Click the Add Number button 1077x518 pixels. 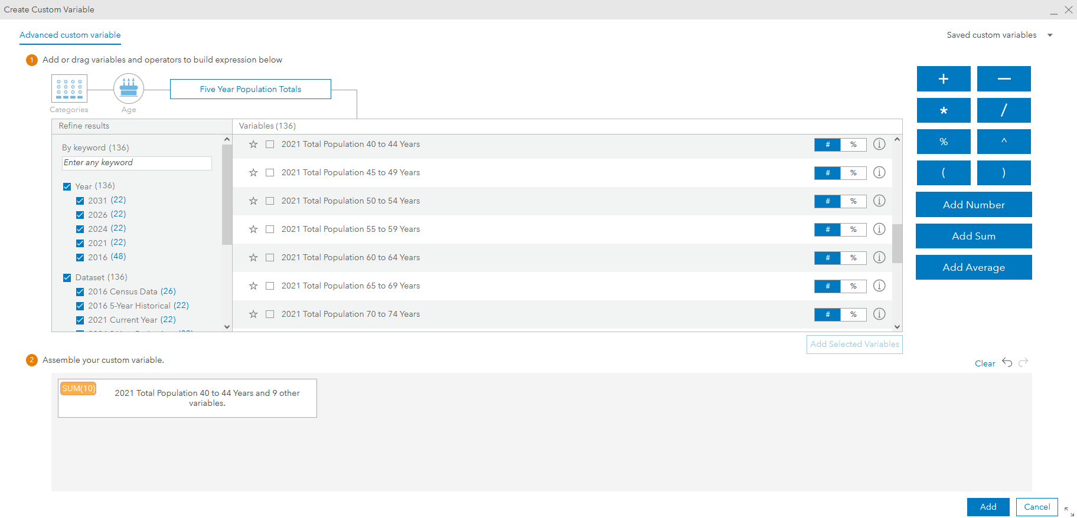[x=974, y=205]
